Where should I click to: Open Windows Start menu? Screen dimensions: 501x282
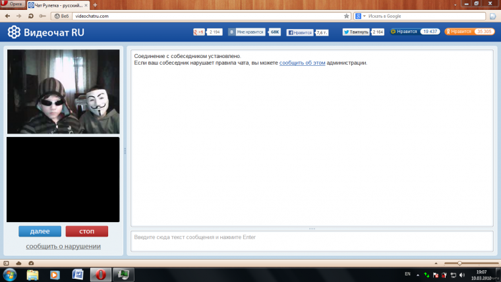point(10,273)
